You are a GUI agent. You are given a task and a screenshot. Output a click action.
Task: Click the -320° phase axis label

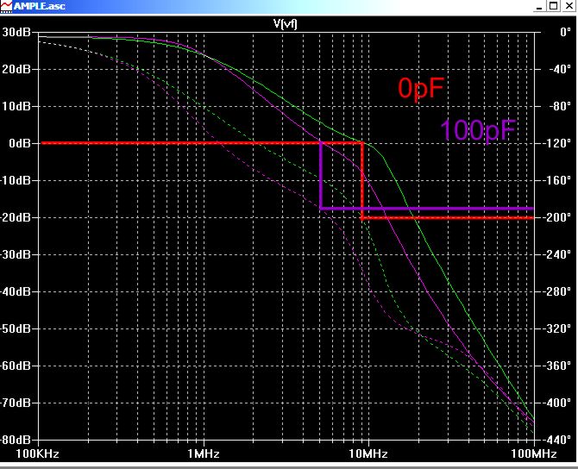click(x=557, y=328)
